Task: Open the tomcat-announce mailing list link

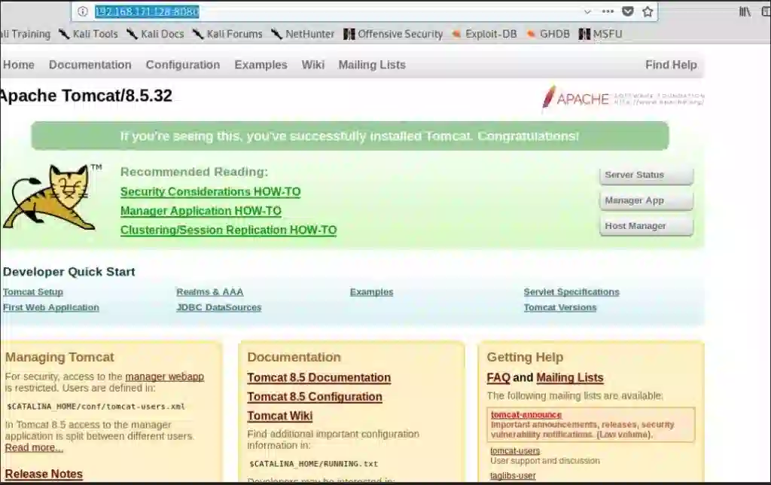Action: pyautogui.click(x=526, y=415)
